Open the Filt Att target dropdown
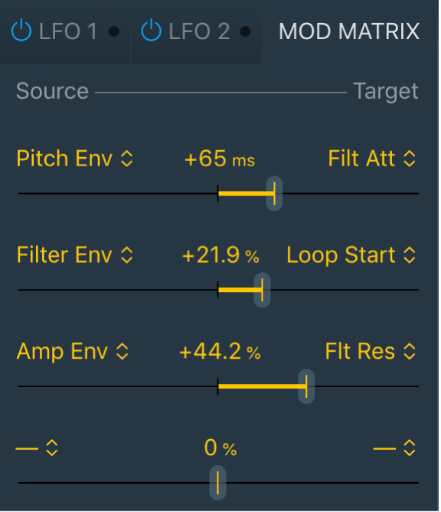This screenshot has height=512, width=441. [372, 159]
